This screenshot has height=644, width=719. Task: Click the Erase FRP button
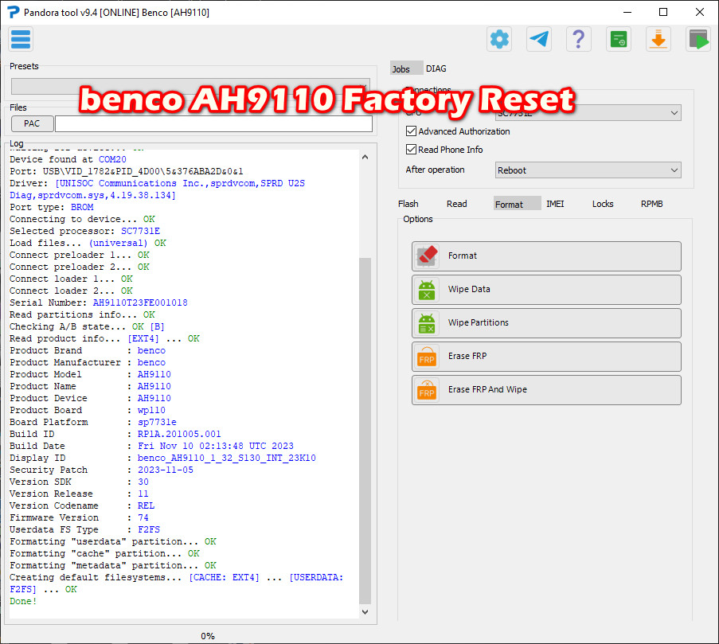click(546, 357)
